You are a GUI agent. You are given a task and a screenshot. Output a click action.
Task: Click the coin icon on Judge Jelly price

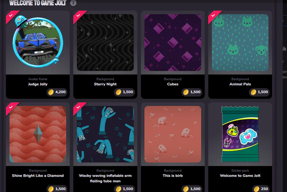pyautogui.click(x=51, y=92)
